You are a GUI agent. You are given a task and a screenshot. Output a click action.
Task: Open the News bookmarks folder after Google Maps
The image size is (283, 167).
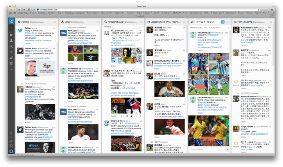click(33, 13)
